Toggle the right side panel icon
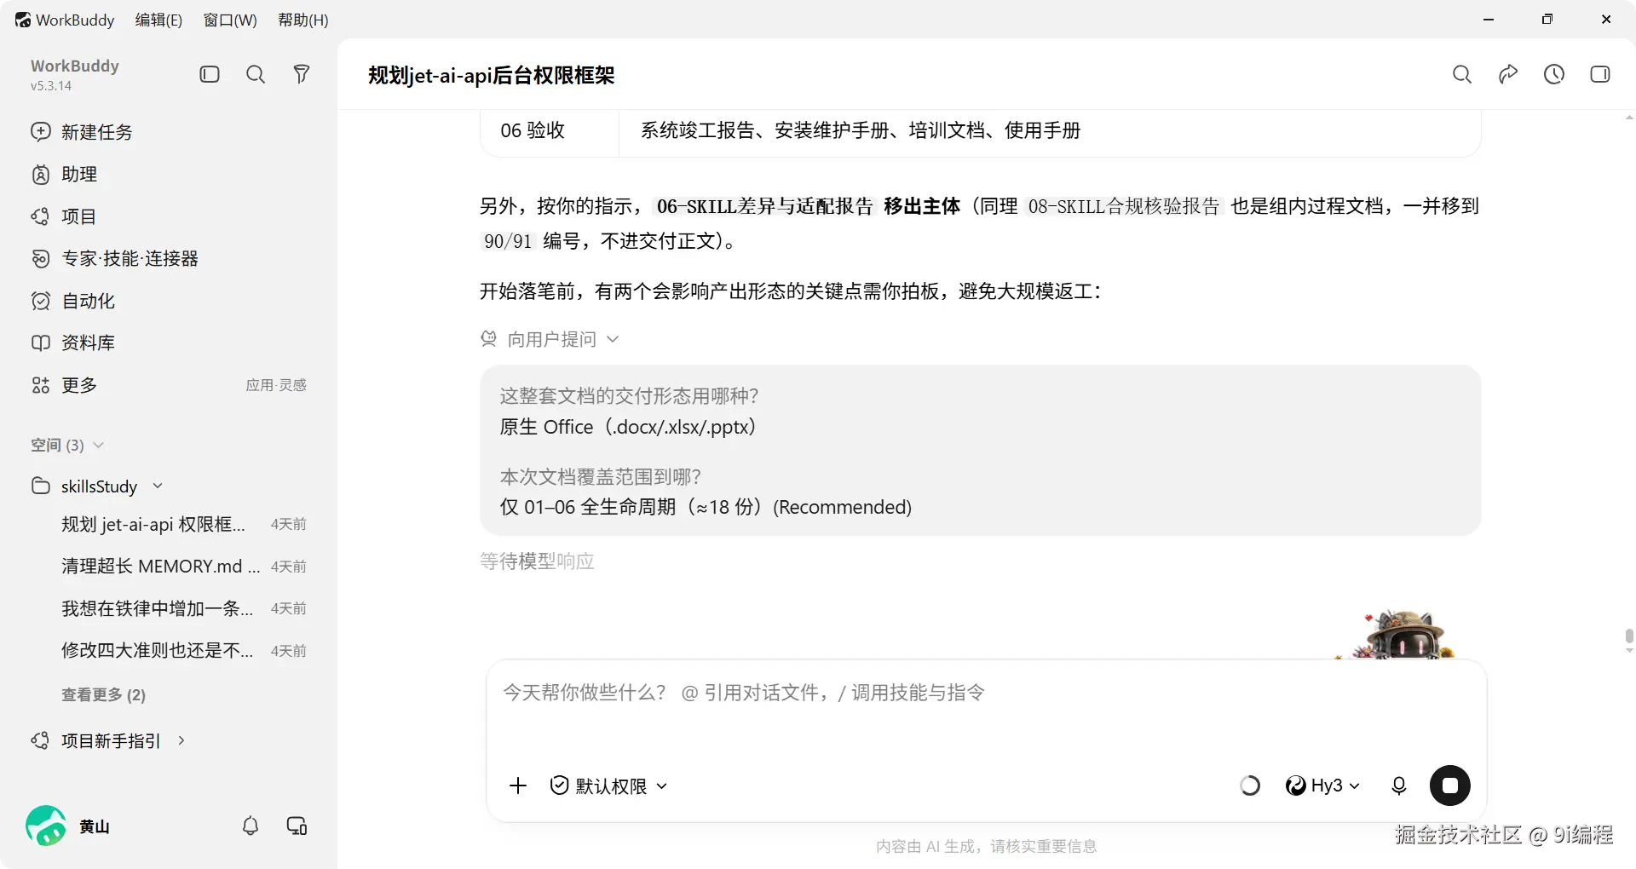Viewport: 1636px width, 869px height. 1600,74
